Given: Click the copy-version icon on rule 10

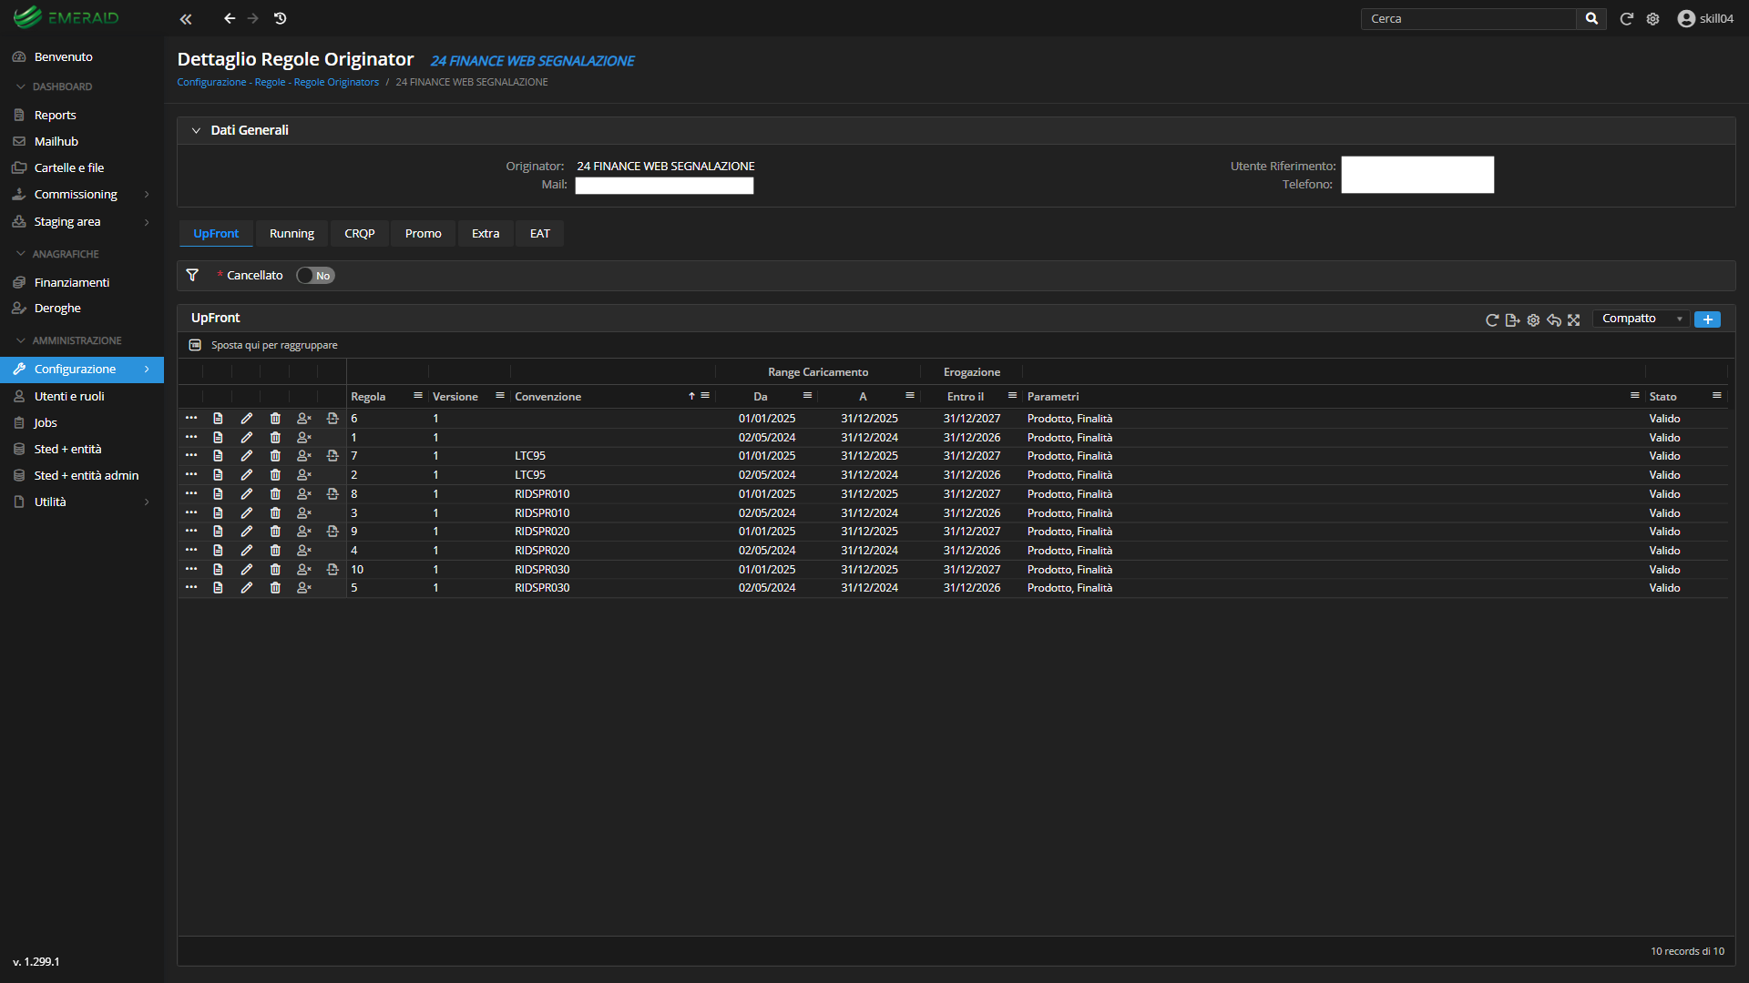Looking at the screenshot, I should [x=332, y=570].
